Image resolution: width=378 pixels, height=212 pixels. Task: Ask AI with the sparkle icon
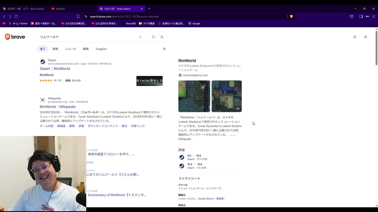click(x=162, y=37)
